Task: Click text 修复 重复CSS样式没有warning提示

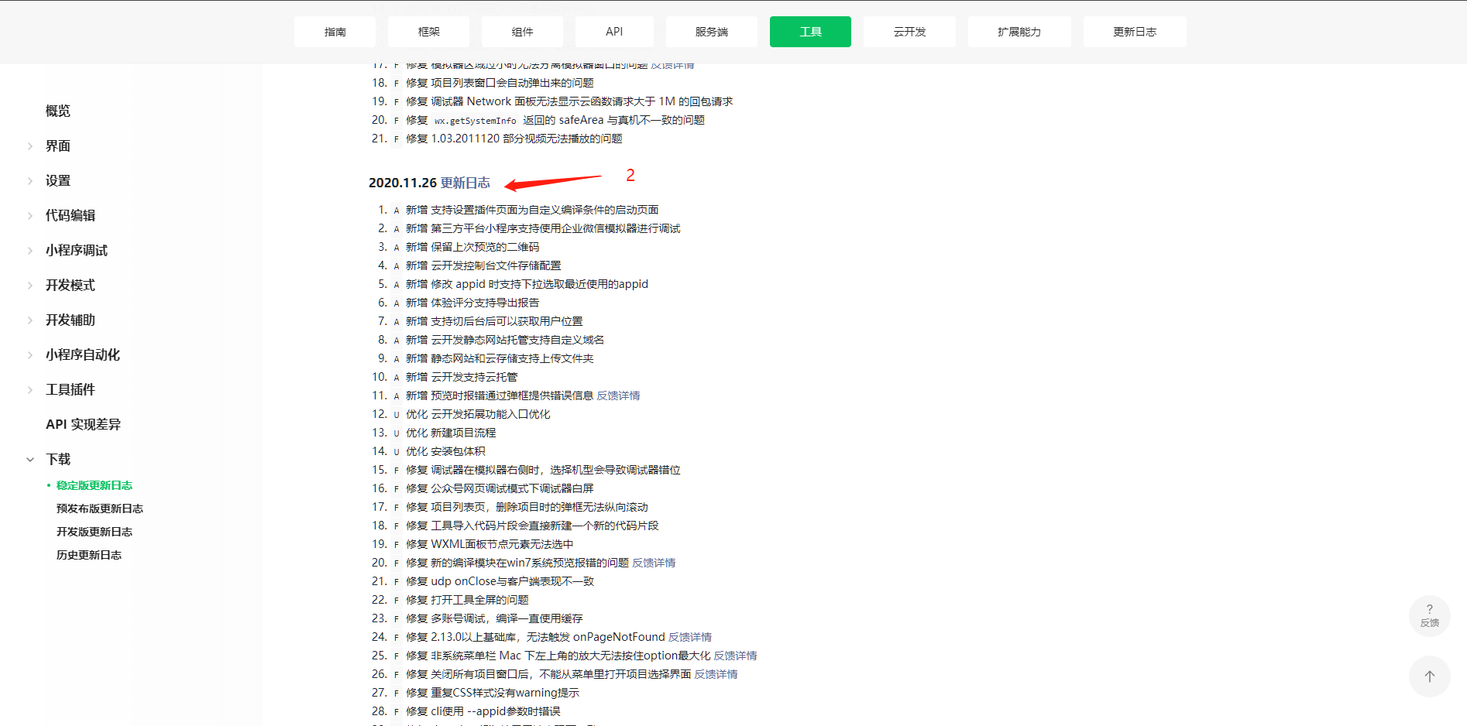Action: (x=493, y=693)
